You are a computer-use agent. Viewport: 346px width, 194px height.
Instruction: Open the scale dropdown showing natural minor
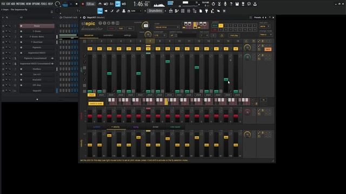pyautogui.click(x=167, y=27)
